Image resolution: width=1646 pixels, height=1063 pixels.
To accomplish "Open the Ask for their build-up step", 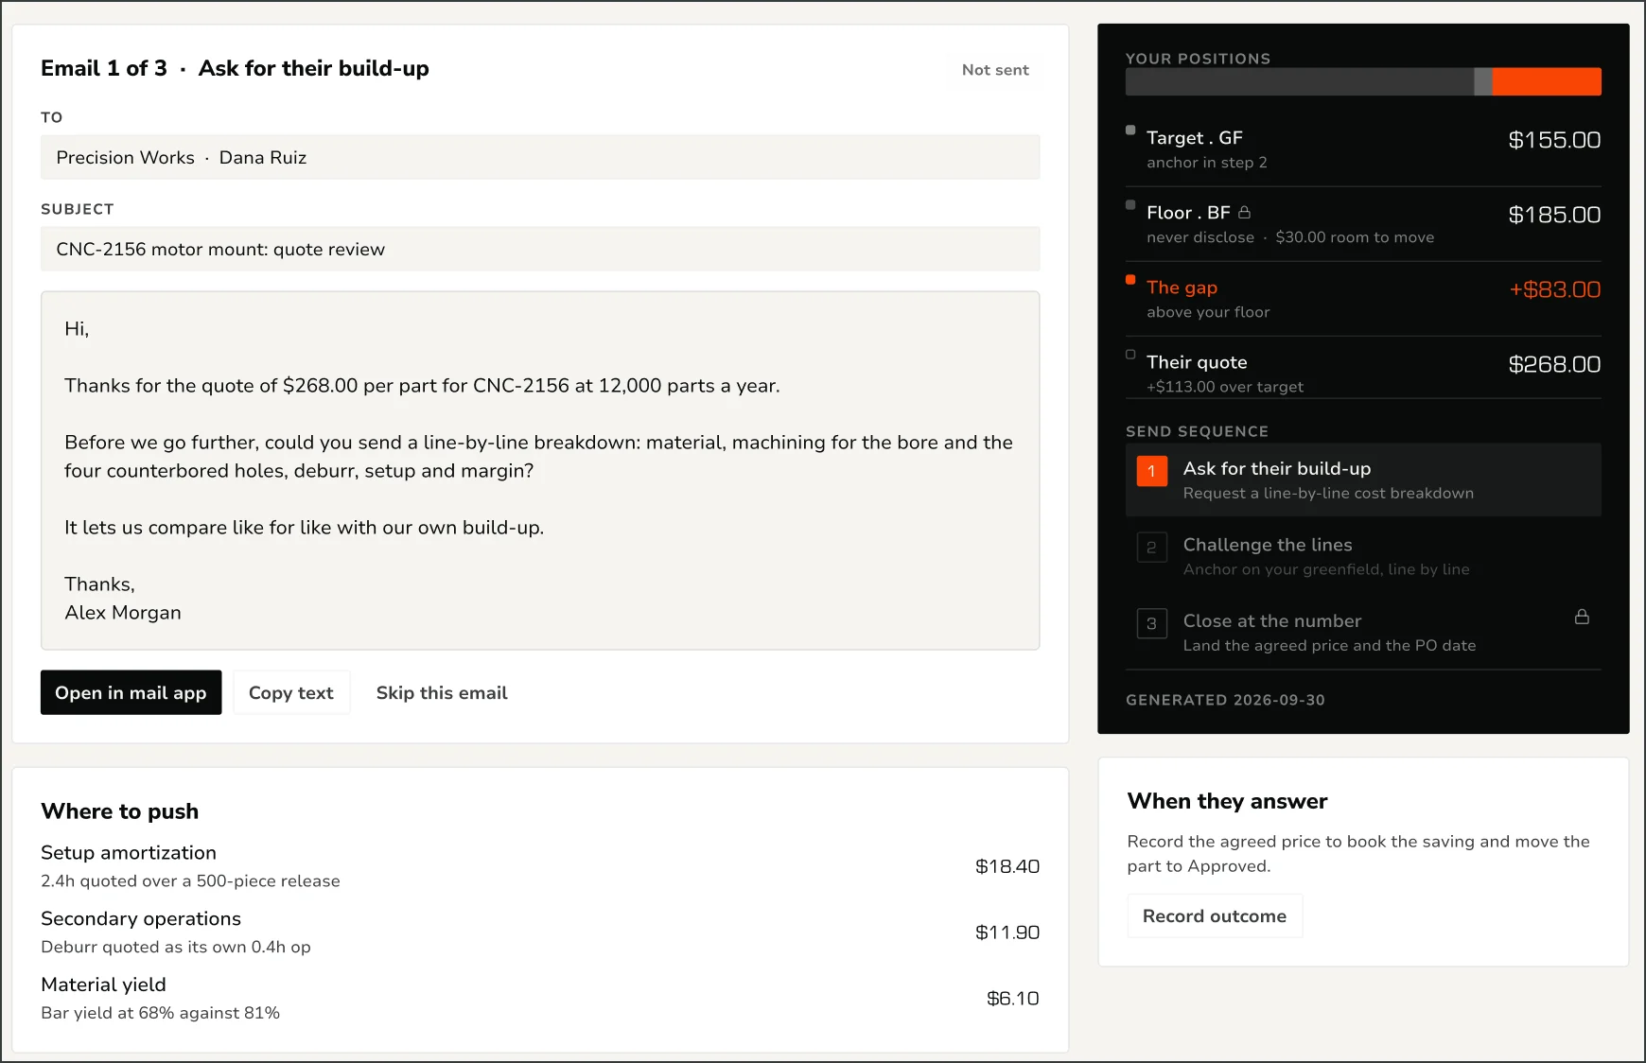I will [1363, 479].
